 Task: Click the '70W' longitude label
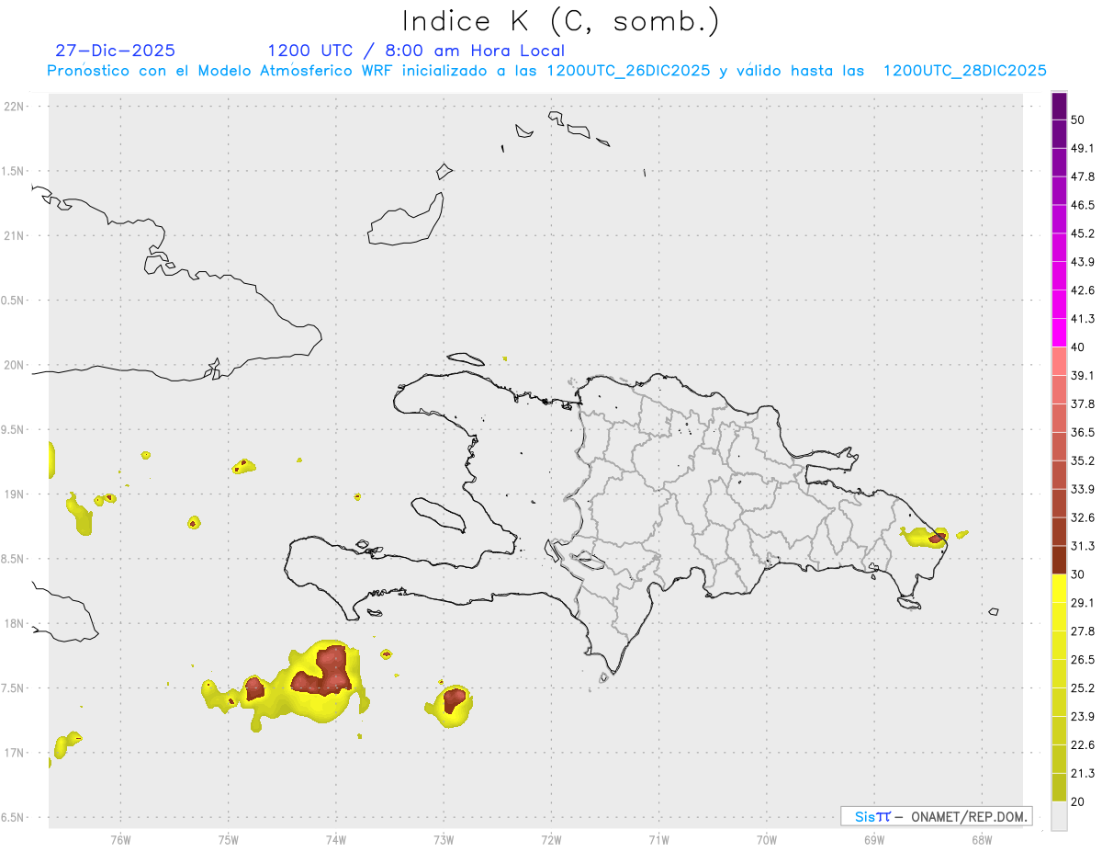click(x=766, y=839)
